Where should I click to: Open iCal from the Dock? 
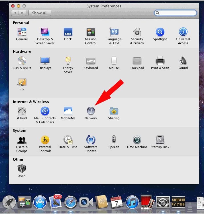point(117,202)
